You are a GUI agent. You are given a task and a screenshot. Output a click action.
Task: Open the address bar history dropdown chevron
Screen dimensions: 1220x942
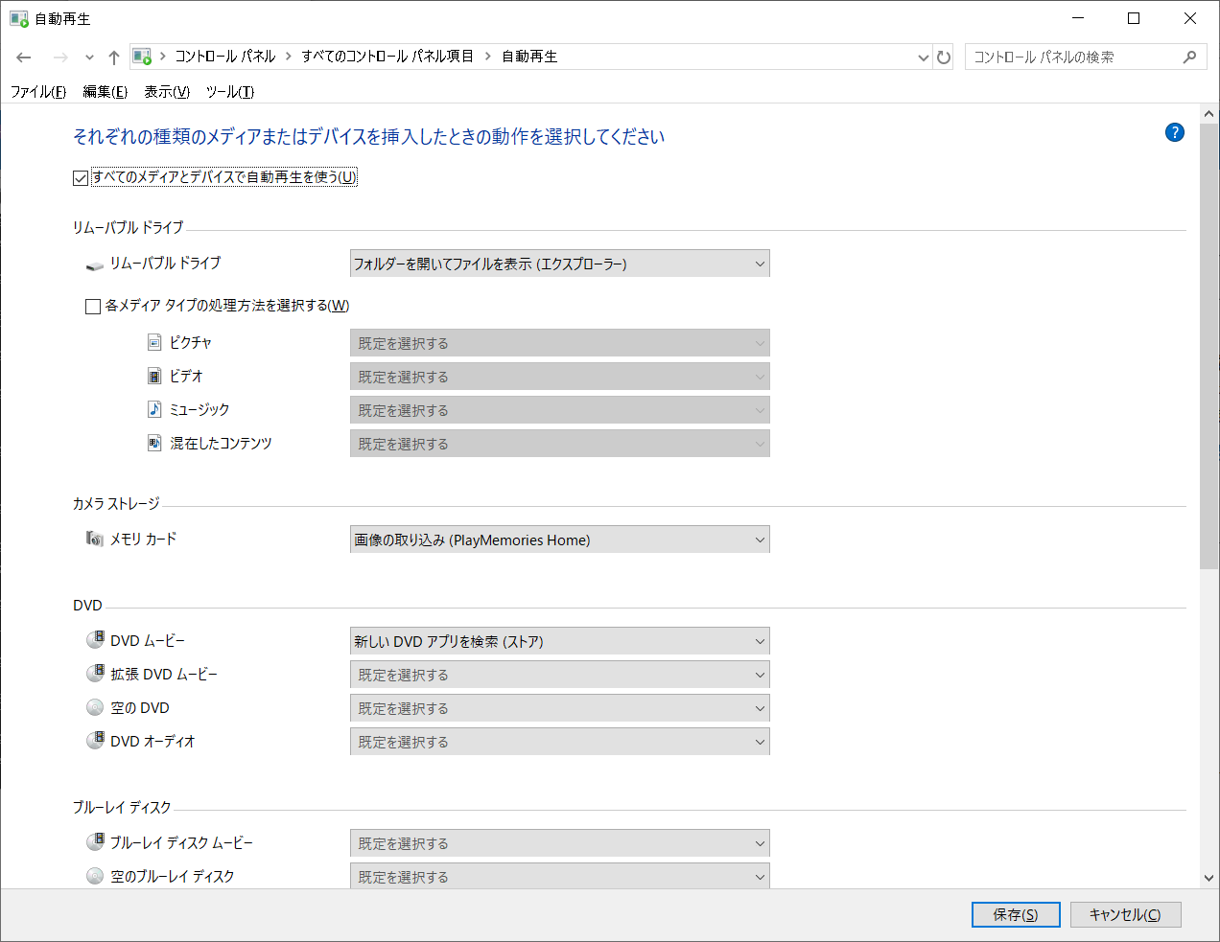tap(923, 57)
